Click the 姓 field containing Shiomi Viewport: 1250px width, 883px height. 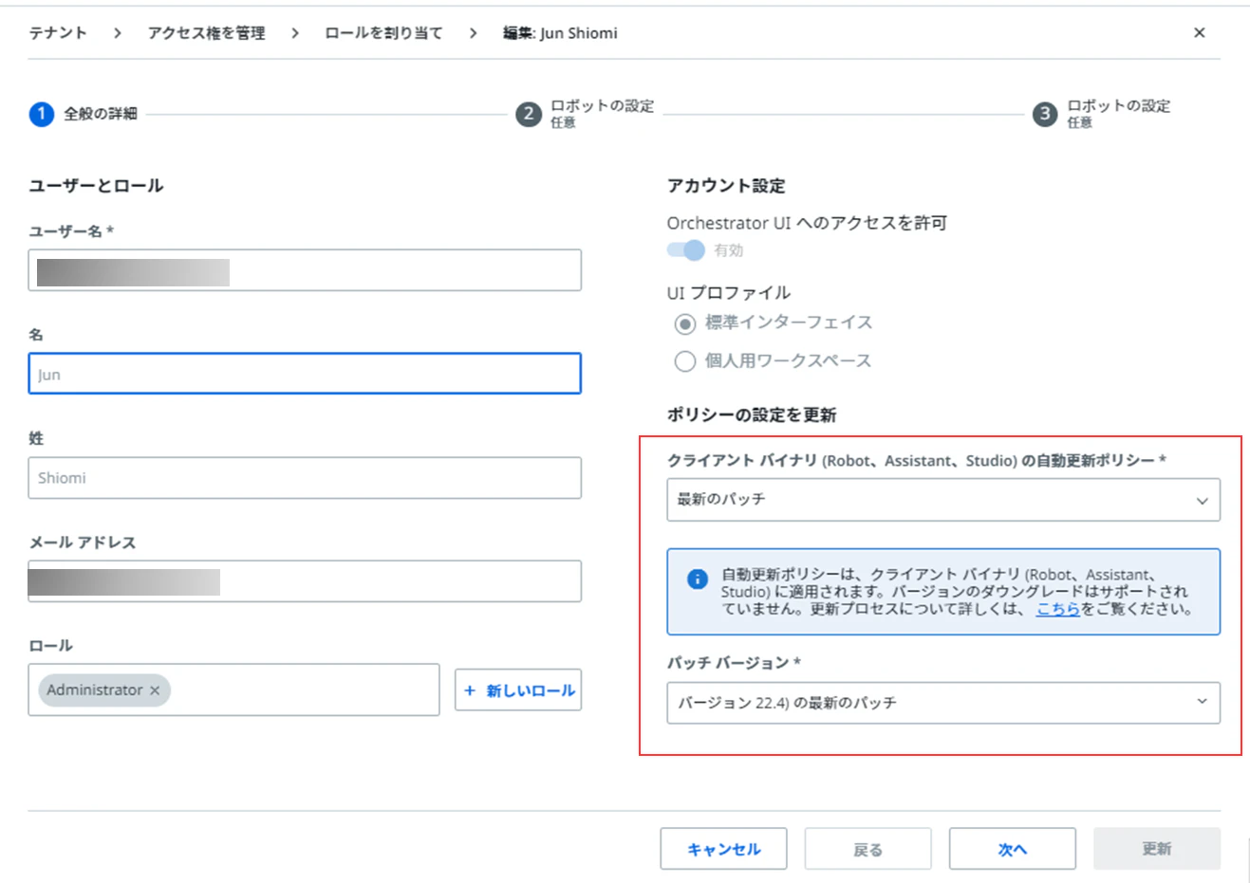305,478
